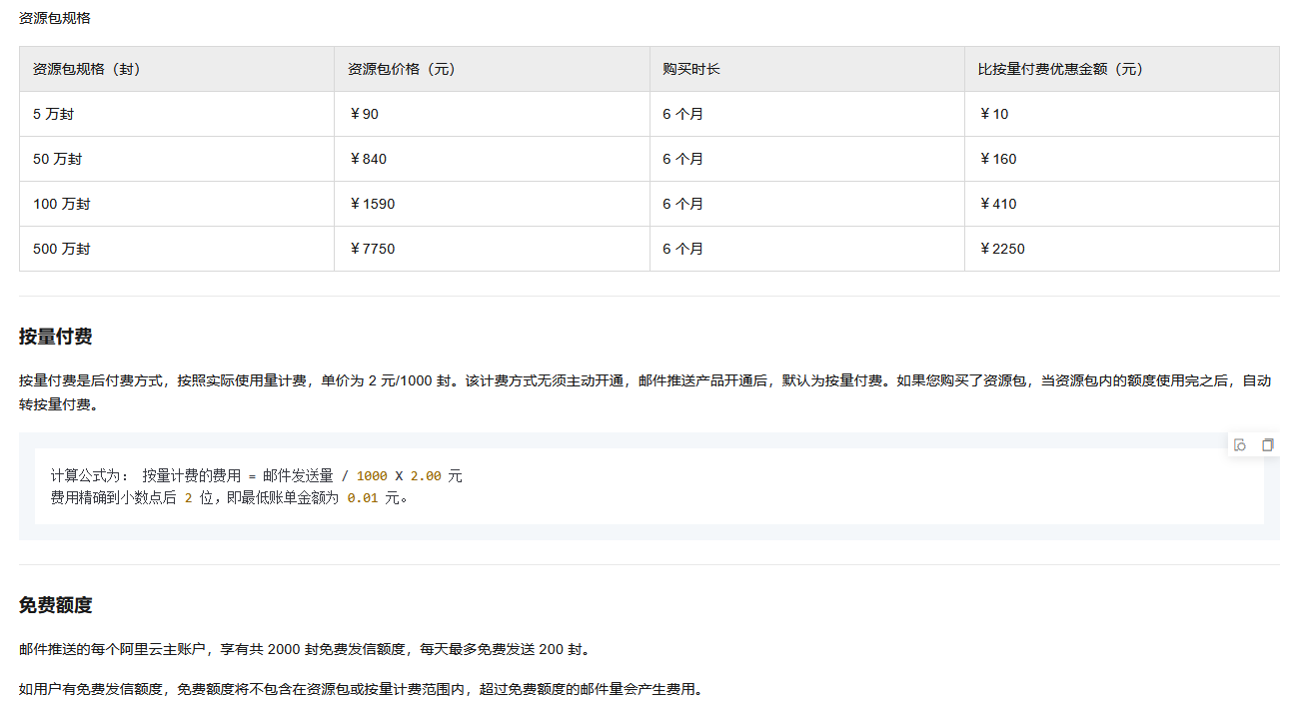The width and height of the screenshot is (1297, 708).
Task: Click the 比按量付费优惠金额（元）column header
Action: point(1060,69)
